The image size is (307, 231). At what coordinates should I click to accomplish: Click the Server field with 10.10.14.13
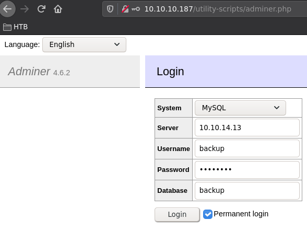pos(247,128)
